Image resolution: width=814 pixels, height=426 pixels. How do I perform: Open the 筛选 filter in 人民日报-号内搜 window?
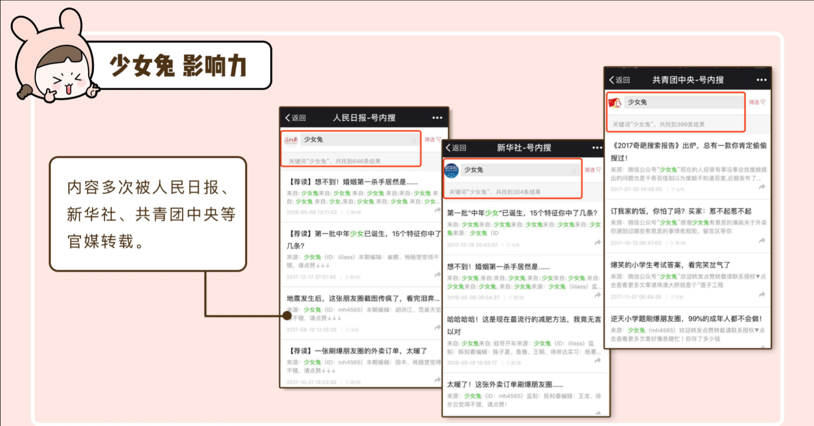(432, 139)
